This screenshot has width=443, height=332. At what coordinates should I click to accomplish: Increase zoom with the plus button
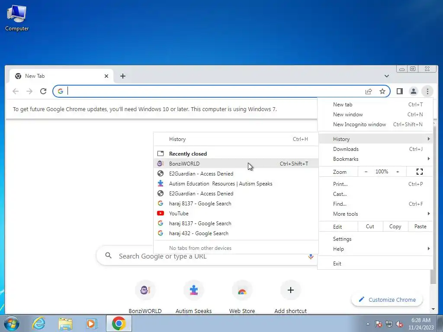pos(398,172)
